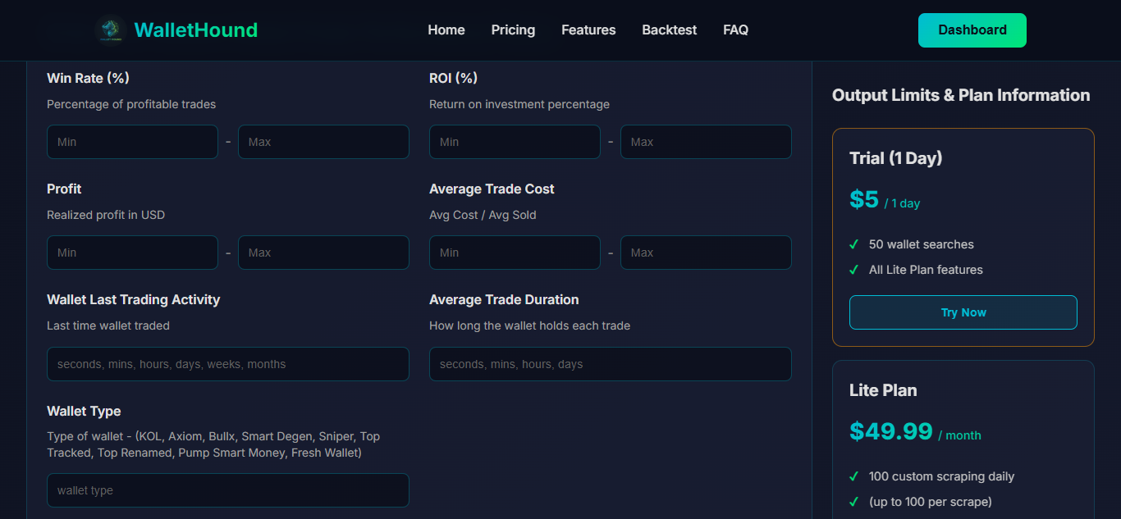The image size is (1121, 519).
Task: Open the FAQ section
Action: 735,30
